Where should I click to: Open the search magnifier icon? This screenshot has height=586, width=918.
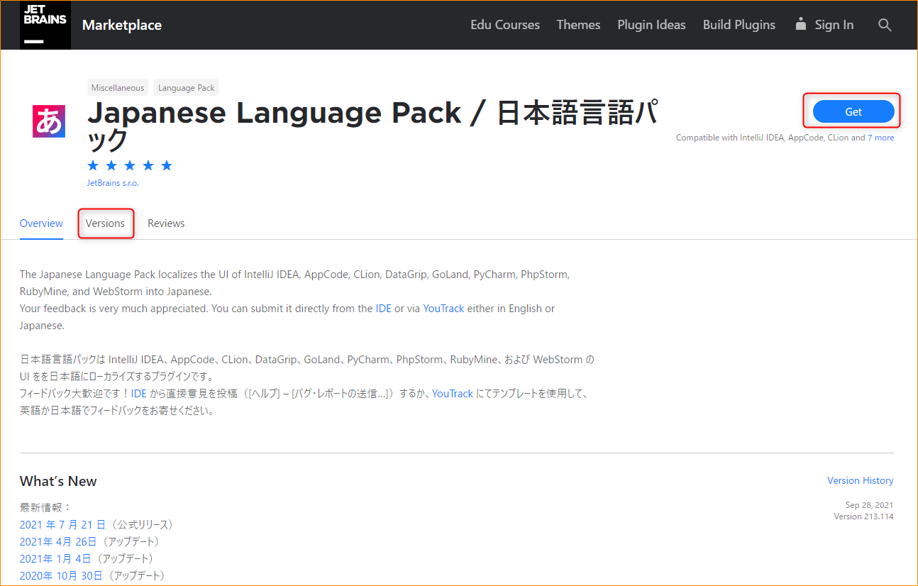click(x=885, y=25)
